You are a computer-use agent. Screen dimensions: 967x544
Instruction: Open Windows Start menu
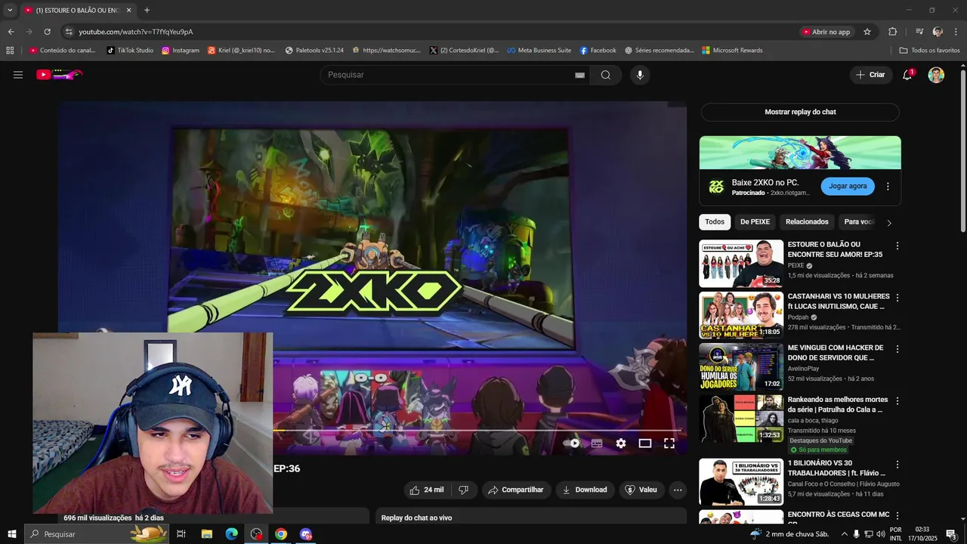(11, 534)
